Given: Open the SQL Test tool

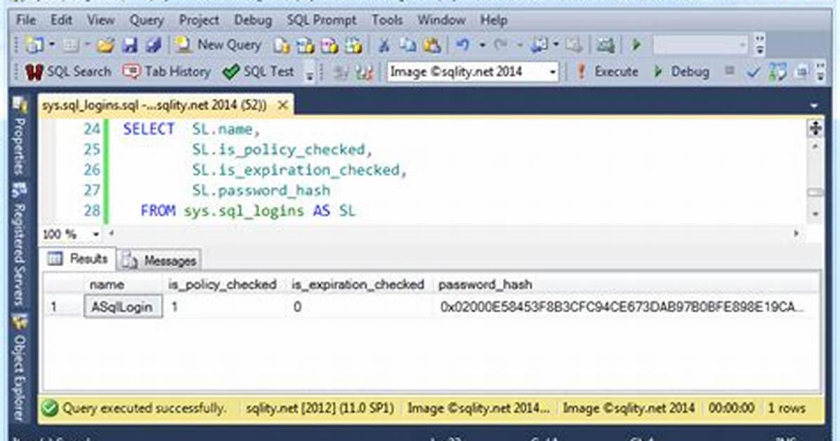Looking at the screenshot, I should 258,72.
